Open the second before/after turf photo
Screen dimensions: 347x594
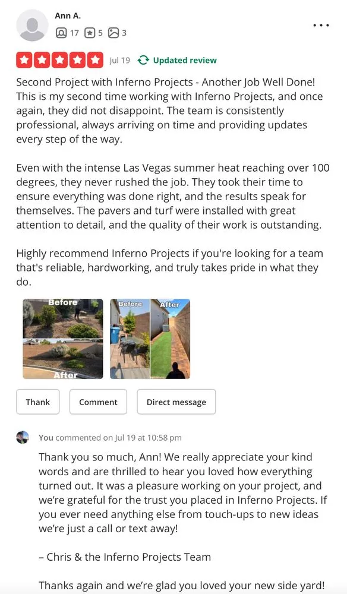[150, 338]
